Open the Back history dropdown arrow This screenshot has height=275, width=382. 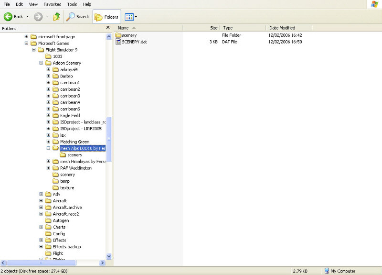pos(27,17)
